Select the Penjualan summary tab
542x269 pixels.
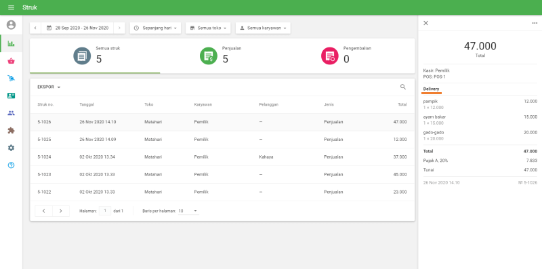pyautogui.click(x=222, y=56)
